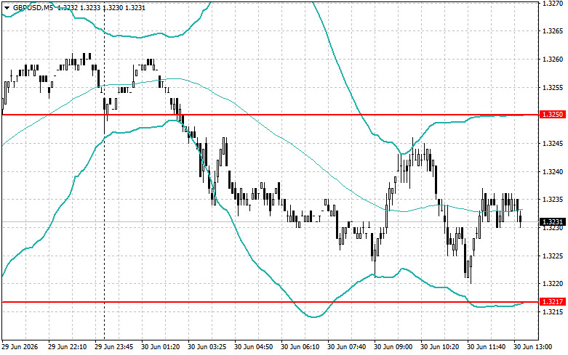This screenshot has height=355, width=568.
Task: Click the 29 Jun 23:45 time label
Action: [114, 347]
